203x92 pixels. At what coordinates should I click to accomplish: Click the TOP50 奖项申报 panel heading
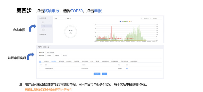pyautogui.click(x=44, y=47)
